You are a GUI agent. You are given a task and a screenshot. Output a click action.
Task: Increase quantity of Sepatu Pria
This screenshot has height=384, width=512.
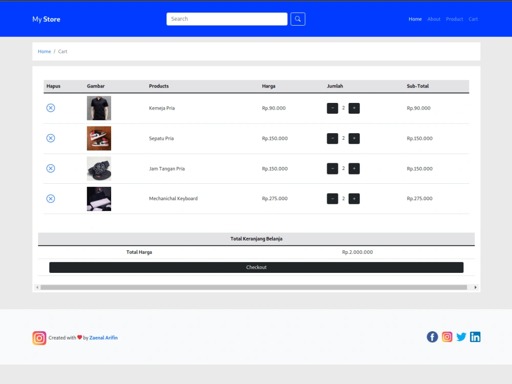coord(354,138)
